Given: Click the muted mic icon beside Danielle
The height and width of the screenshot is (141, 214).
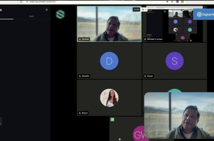Looking at the screenshot, I should pos(80,76).
